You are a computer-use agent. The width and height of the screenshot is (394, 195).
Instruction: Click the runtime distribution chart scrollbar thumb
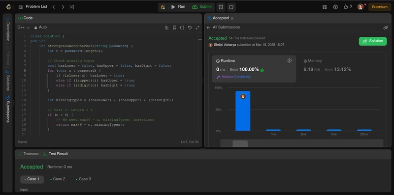click(240, 143)
